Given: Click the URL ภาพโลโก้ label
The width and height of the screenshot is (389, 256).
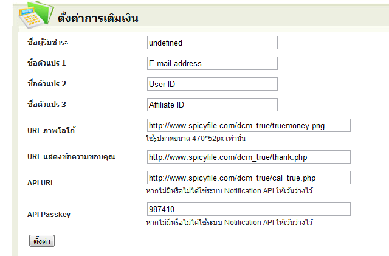Looking at the screenshot, I should tap(51, 131).
